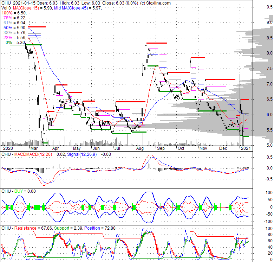Click the 80 Resistance panel axis label
The width and height of the screenshot is (274, 262).
[x=270, y=235]
